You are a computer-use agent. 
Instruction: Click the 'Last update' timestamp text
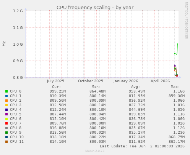tap(142, 146)
